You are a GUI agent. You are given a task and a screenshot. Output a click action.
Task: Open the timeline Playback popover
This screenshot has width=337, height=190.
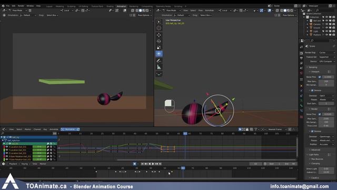(14, 164)
